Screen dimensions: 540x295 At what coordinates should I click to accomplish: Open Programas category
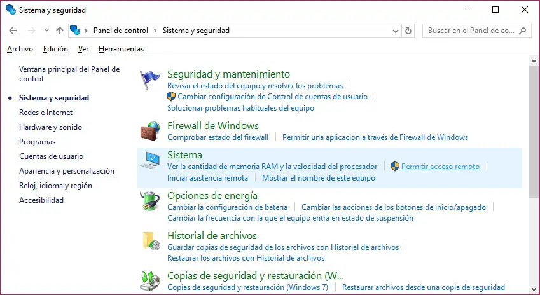point(37,142)
